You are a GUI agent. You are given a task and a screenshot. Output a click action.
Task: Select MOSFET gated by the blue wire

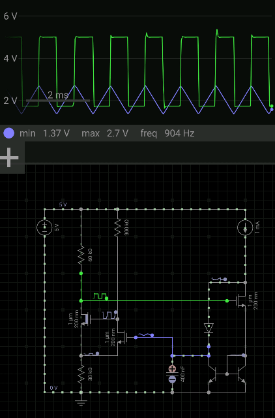(x=123, y=338)
